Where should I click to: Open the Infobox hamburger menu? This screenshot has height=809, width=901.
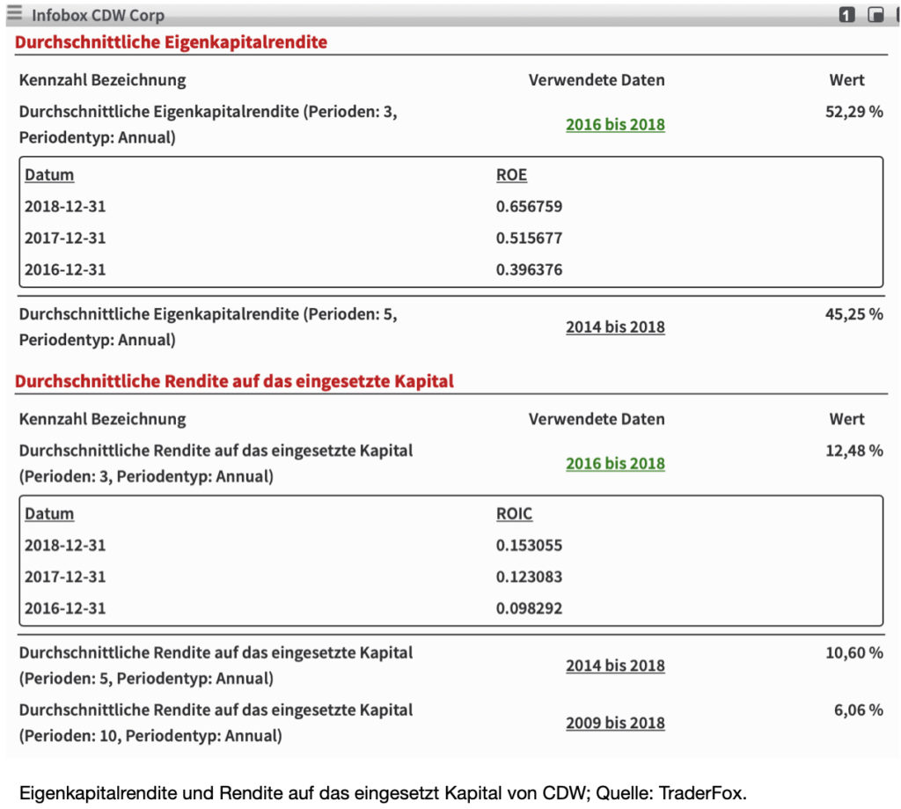[14, 13]
